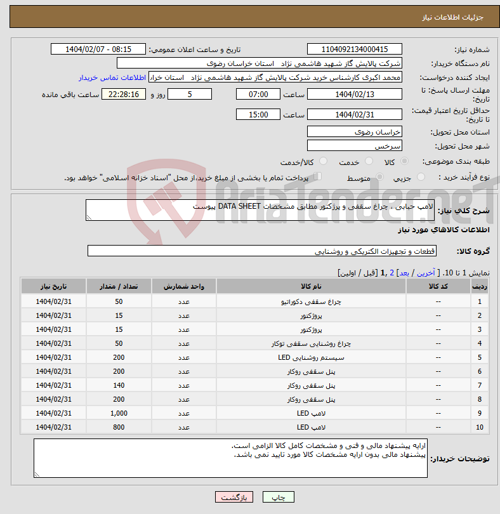Open the buyer contact information link
The height and width of the screenshot is (514, 500).
pyautogui.click(x=112, y=77)
